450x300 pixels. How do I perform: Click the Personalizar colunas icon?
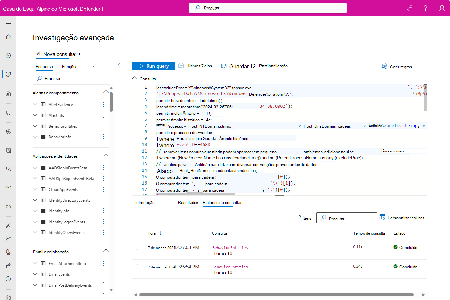pyautogui.click(x=382, y=217)
